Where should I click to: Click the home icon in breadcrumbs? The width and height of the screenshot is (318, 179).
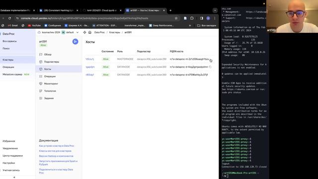(90, 32)
